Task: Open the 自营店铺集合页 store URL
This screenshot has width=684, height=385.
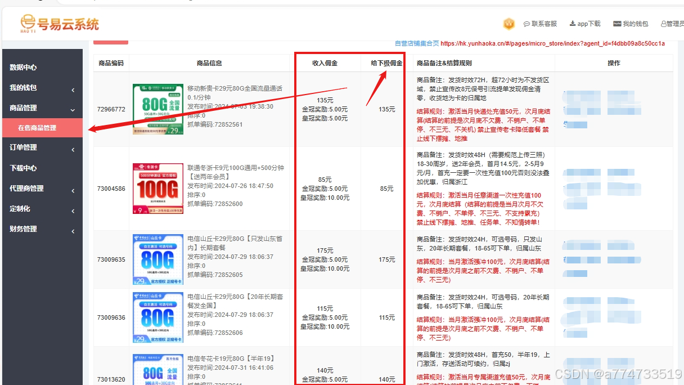Action: [552, 43]
